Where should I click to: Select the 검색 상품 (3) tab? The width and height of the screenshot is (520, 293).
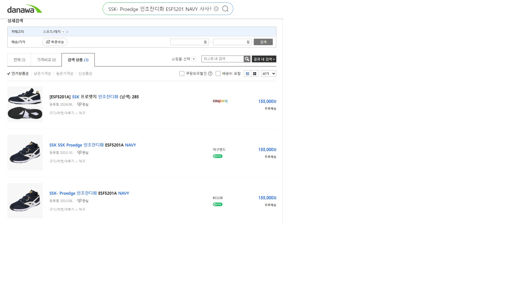(78, 60)
